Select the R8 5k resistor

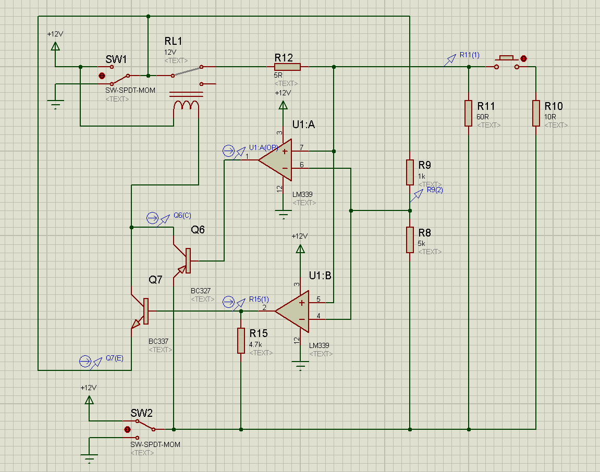(x=410, y=240)
